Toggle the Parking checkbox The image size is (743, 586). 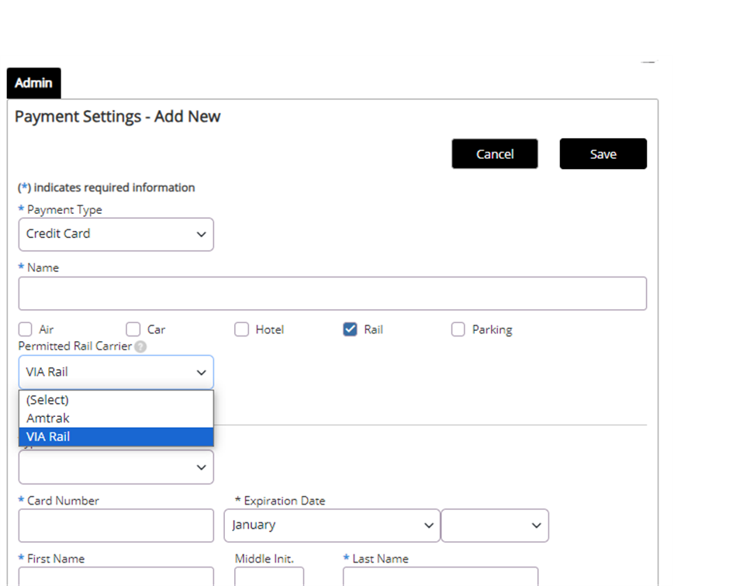pos(458,329)
